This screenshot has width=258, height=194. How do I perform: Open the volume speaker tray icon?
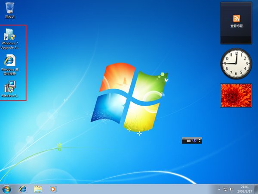pyautogui.click(x=231, y=189)
